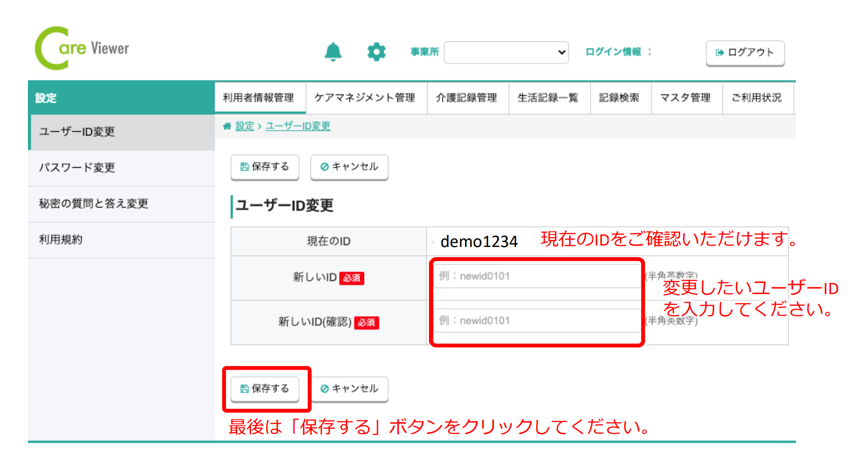Open the マスタ管理 tab
Screen dimensions: 857x469
click(685, 98)
